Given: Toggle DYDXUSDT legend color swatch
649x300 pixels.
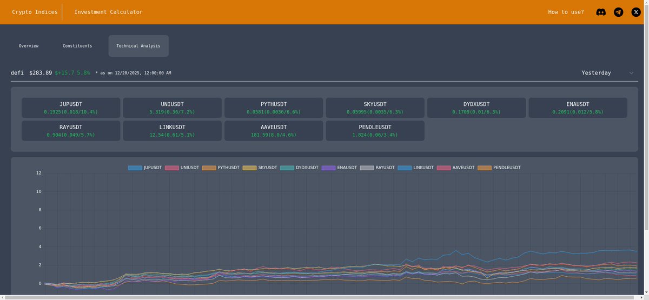Looking at the screenshot, I should (287, 168).
